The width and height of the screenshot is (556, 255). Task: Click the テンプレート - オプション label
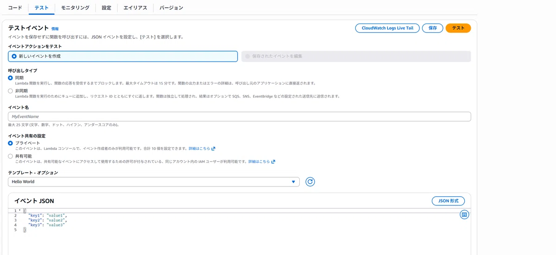click(x=33, y=173)
